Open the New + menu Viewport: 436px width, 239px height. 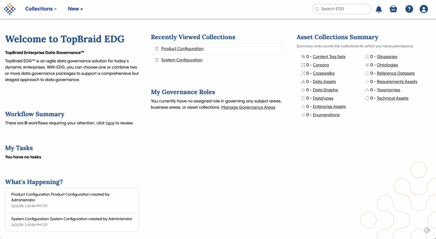(75, 9)
